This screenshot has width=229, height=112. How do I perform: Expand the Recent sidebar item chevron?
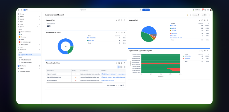click(x=40, y=17)
